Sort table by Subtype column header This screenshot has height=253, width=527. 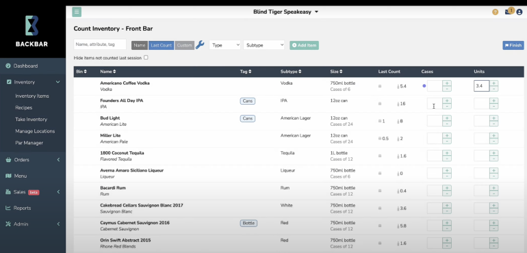[x=291, y=72]
